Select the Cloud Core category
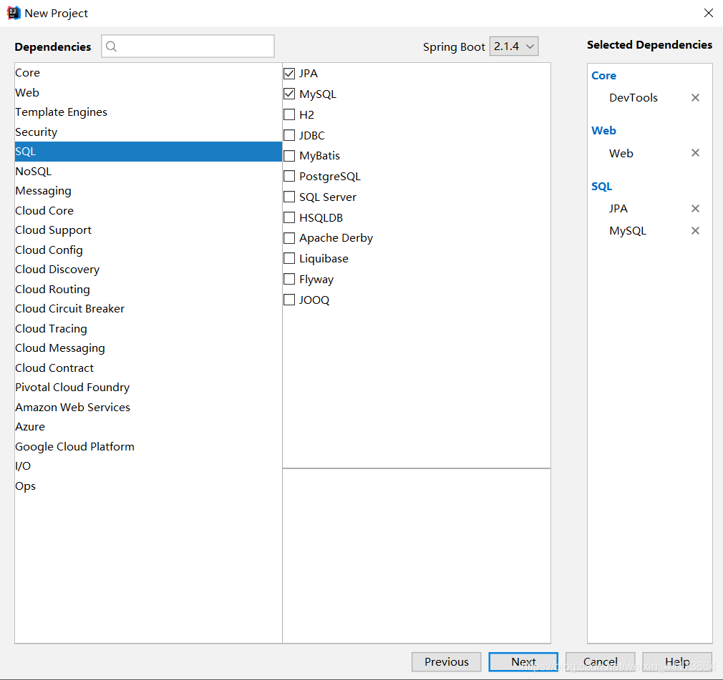 click(148, 210)
